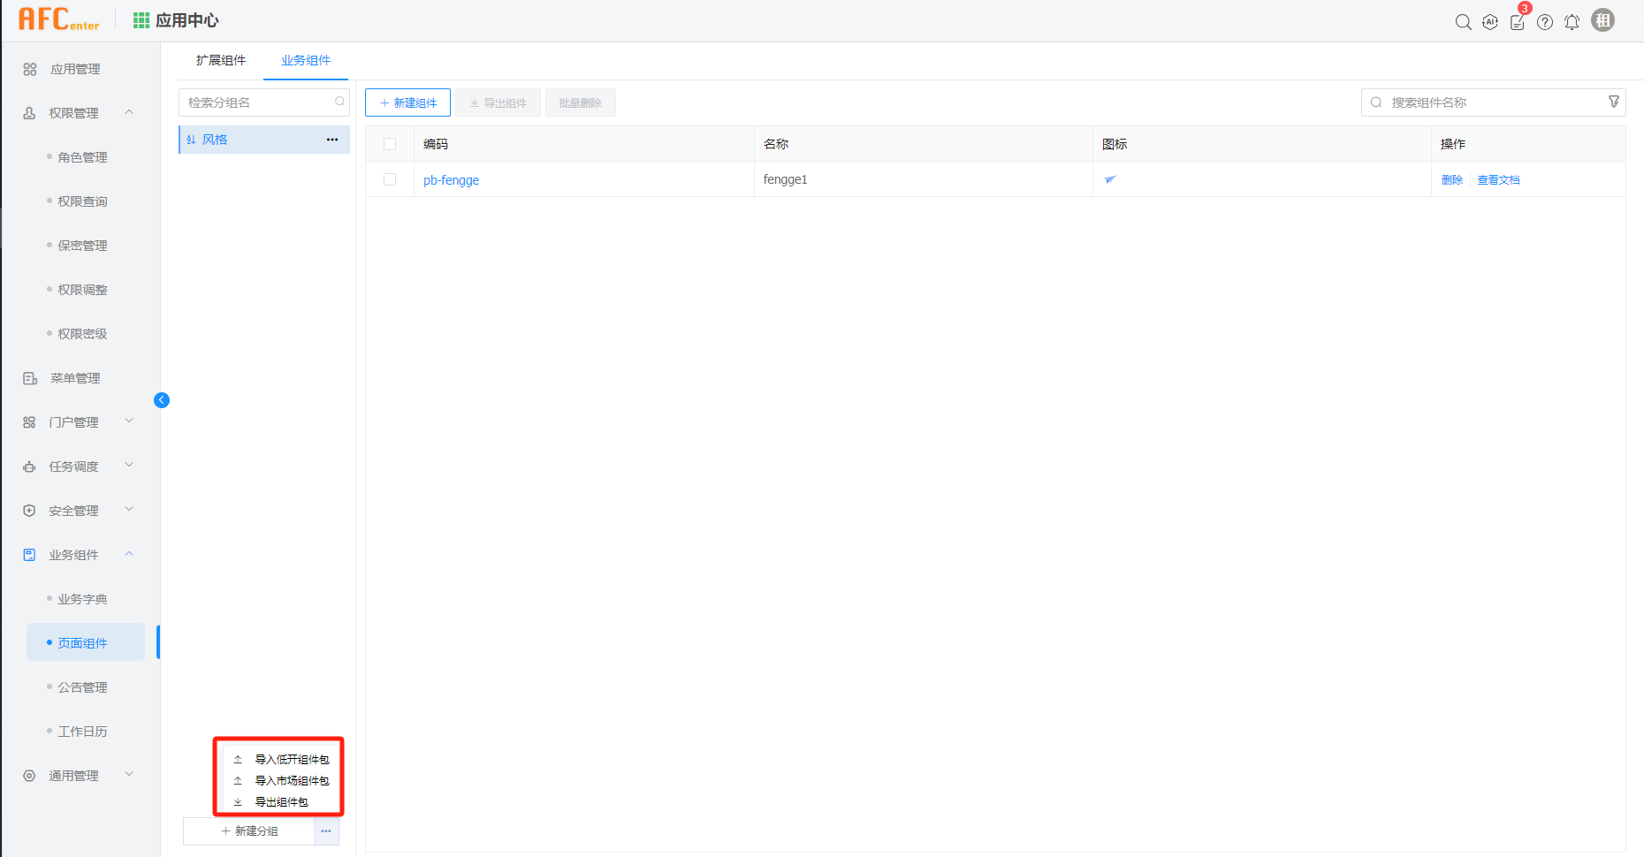Viewport: 1644px width, 857px height.
Task: Click the three dots beside 风格 group
Action: point(332,140)
